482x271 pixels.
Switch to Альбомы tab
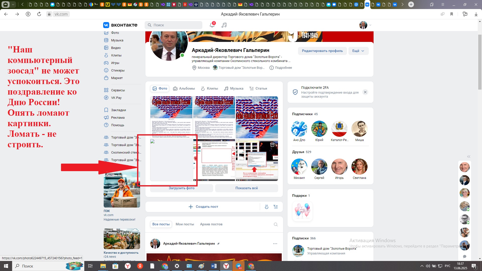tap(184, 88)
